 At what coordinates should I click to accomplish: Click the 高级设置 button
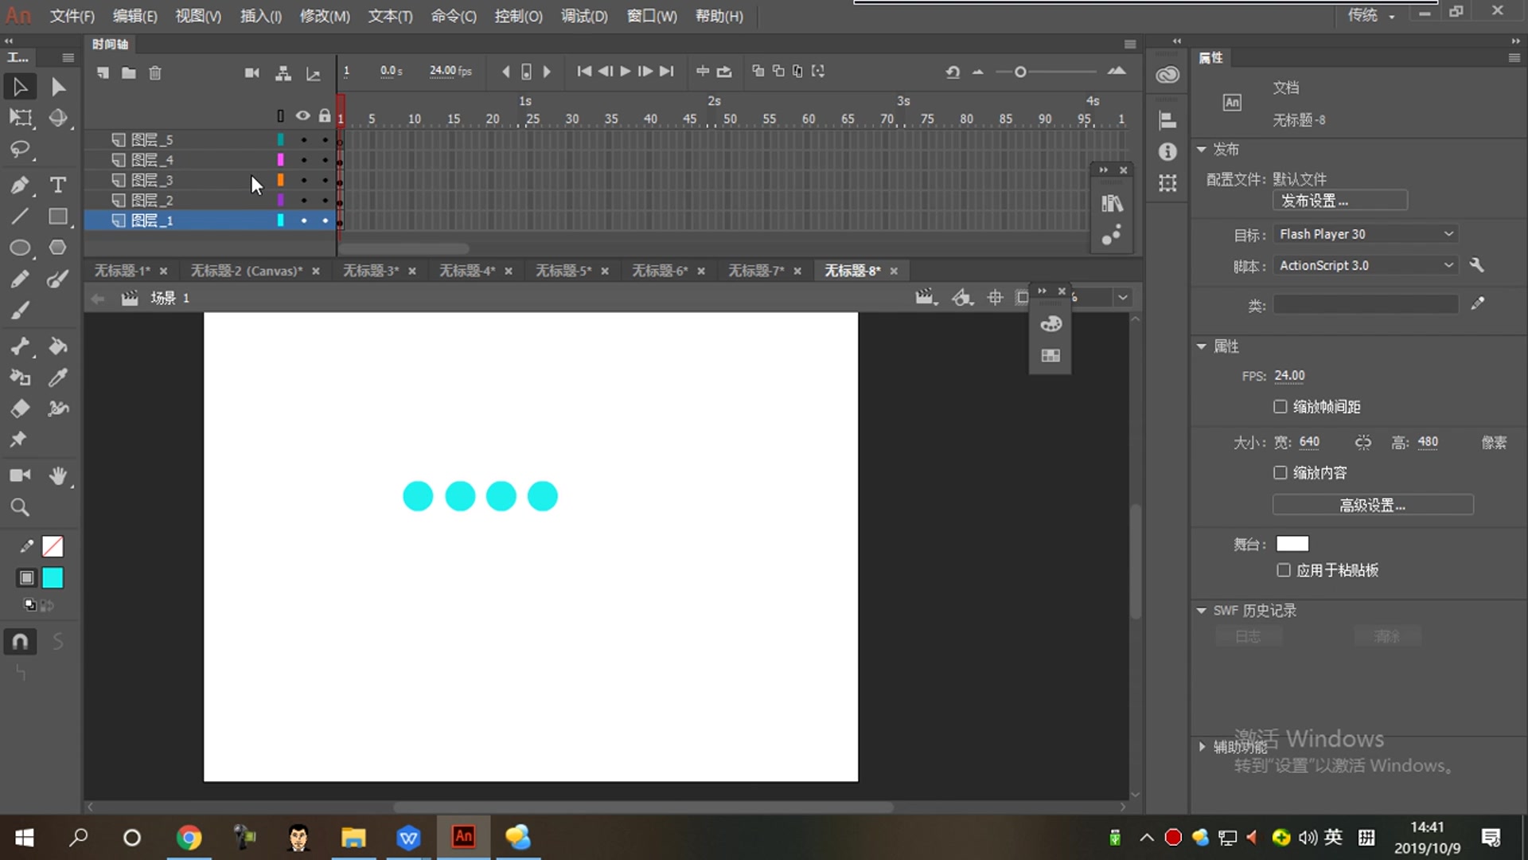click(x=1372, y=505)
